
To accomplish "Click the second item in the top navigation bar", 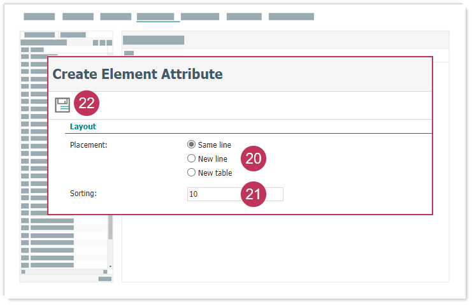I will (78, 17).
